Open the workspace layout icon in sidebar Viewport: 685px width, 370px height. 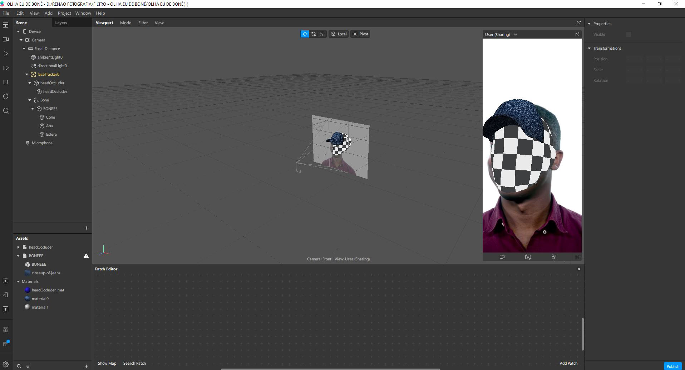pos(6,25)
